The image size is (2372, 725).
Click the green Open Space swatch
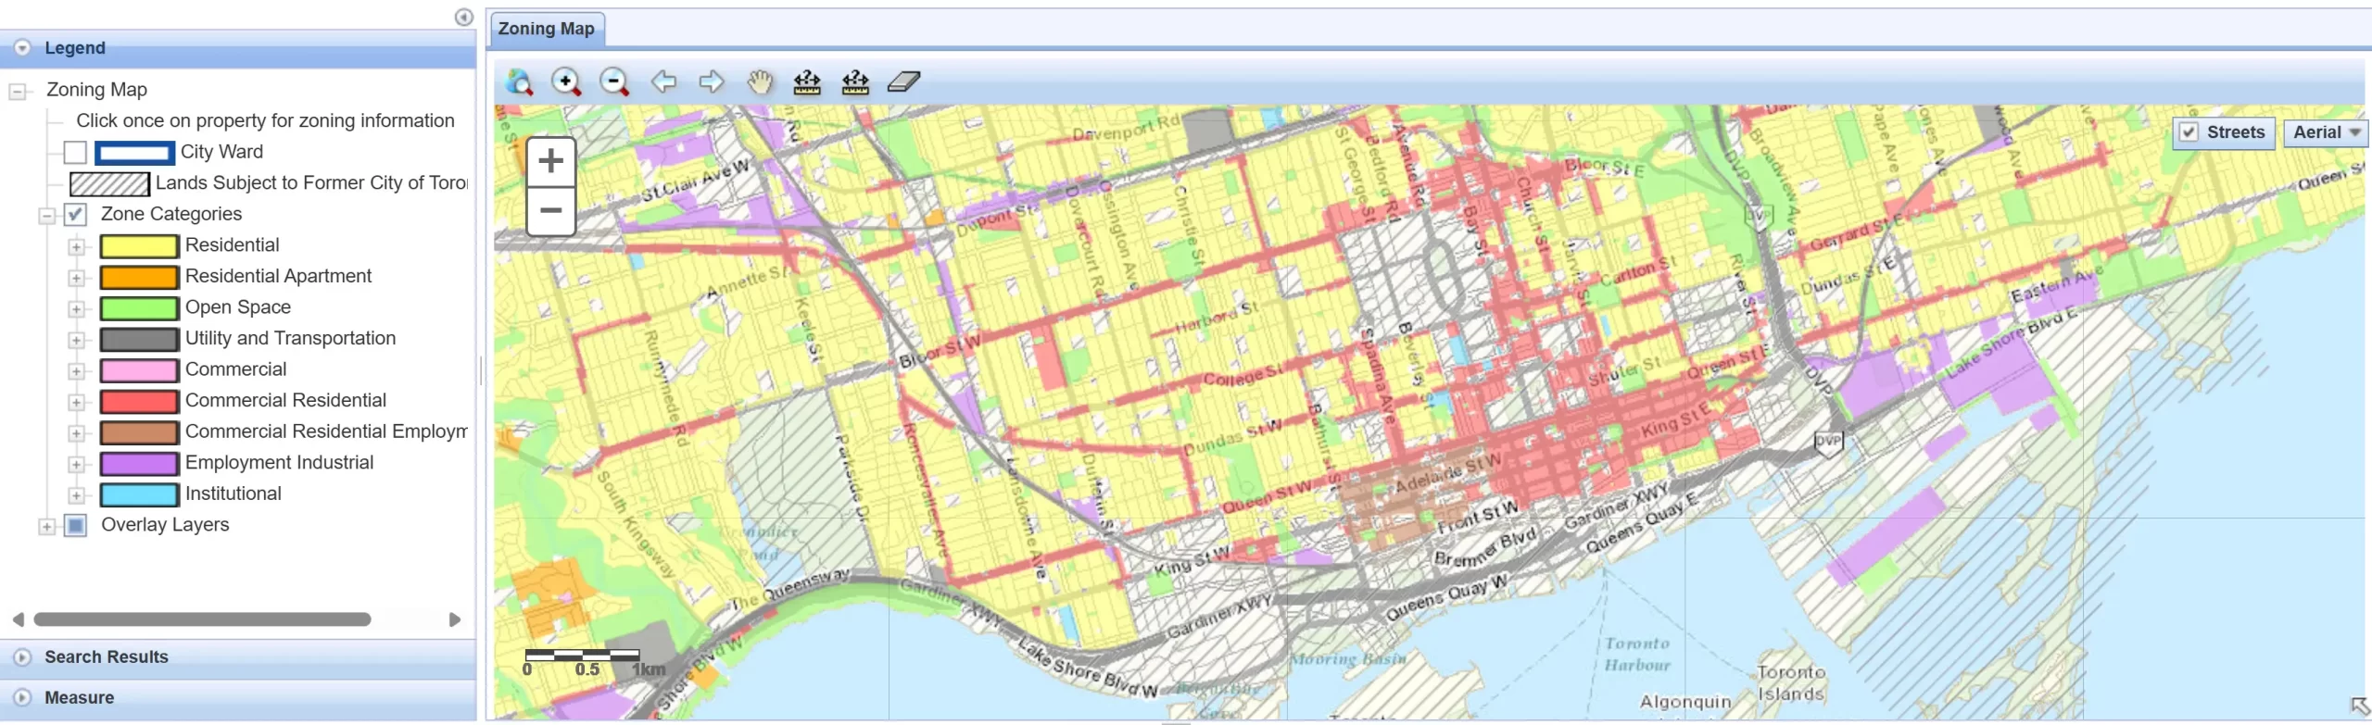coord(139,307)
